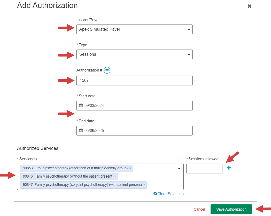Click the Cancel link
This screenshot has width=271, height=216.
click(199, 209)
